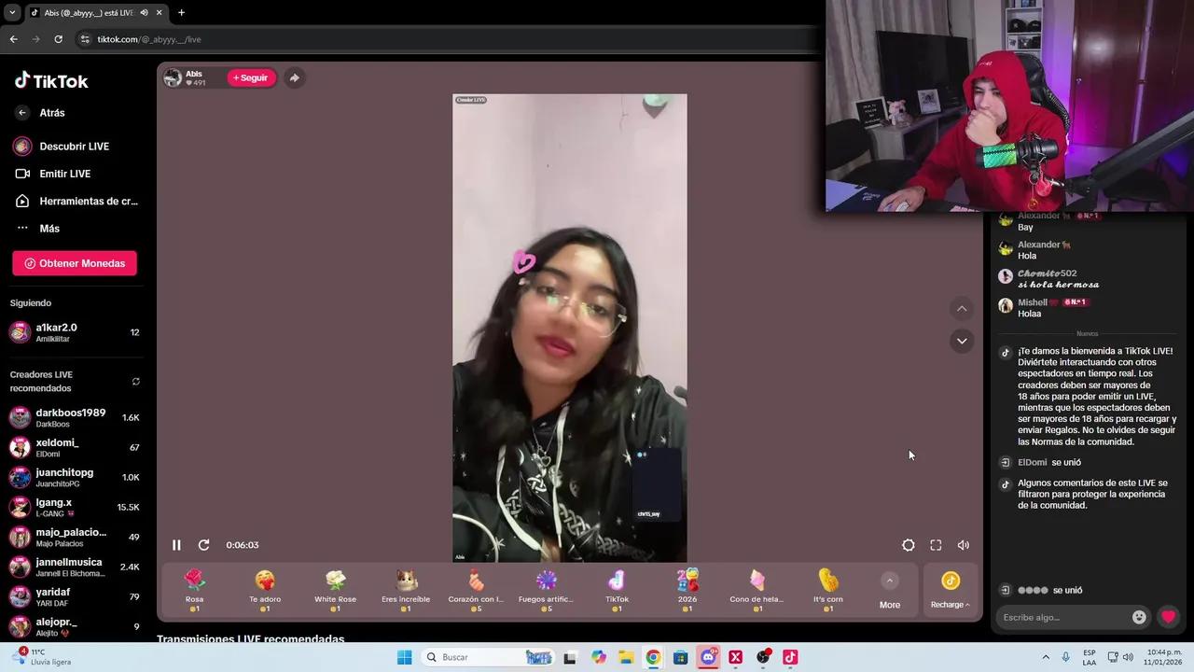The width and height of the screenshot is (1194, 672).
Task: Open streamer Abis's profile avatar
Action: pos(173,78)
